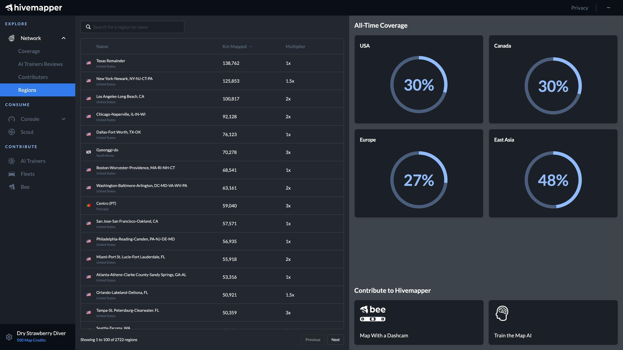The image size is (623, 350).
Task: Collapse the Network section chevron
Action: pos(64,38)
